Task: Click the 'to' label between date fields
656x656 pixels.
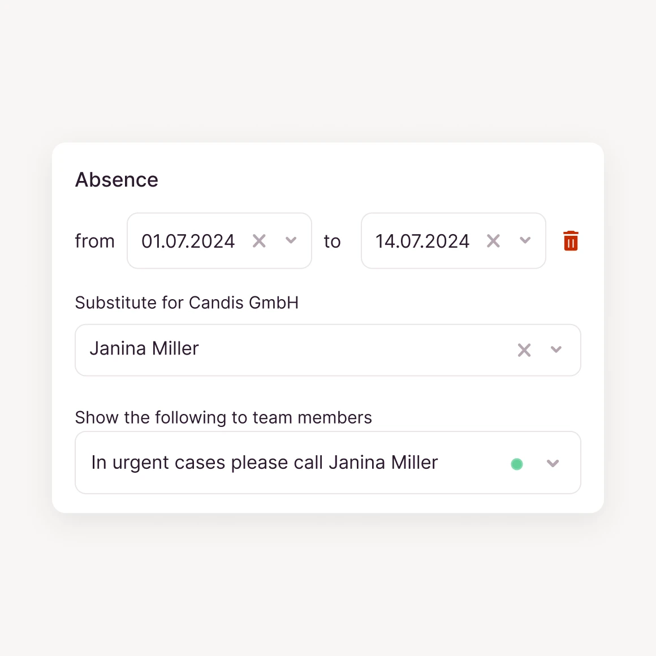Action: (x=332, y=241)
